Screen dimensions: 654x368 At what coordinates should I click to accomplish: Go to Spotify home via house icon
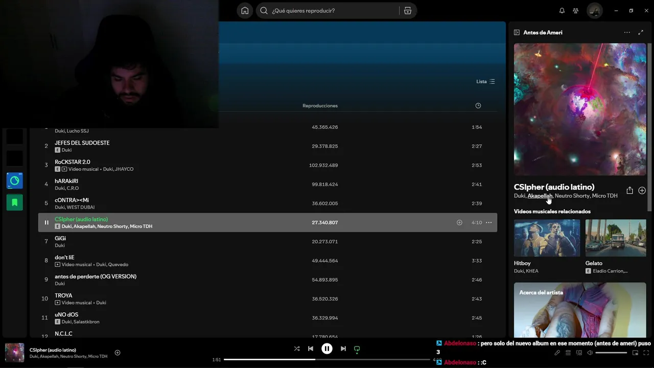(x=245, y=11)
